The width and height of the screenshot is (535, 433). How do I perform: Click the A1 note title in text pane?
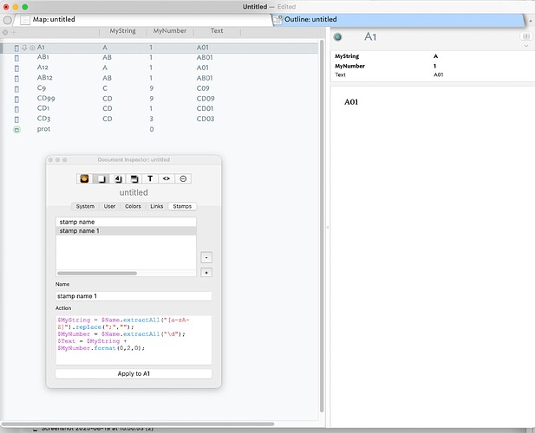(x=370, y=36)
